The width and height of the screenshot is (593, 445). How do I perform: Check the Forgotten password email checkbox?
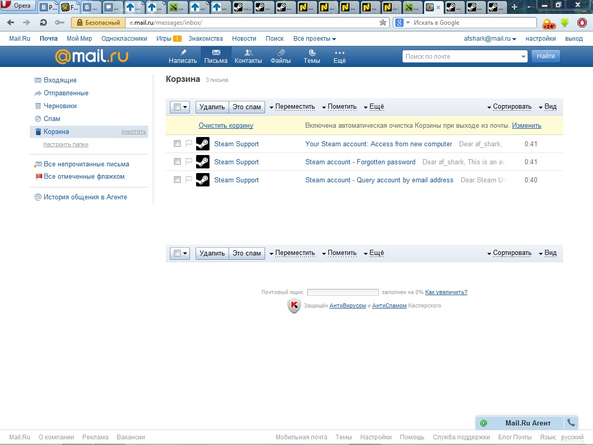click(177, 162)
